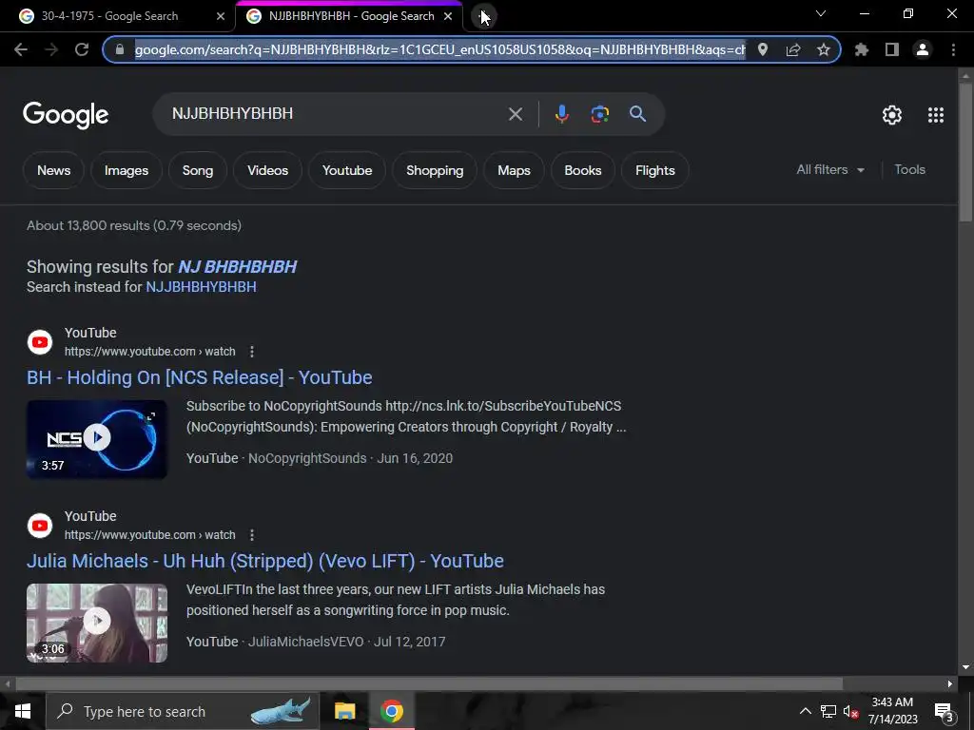Play the Julia Michaels video thumbnail
This screenshot has height=730, width=974.
[x=97, y=623]
